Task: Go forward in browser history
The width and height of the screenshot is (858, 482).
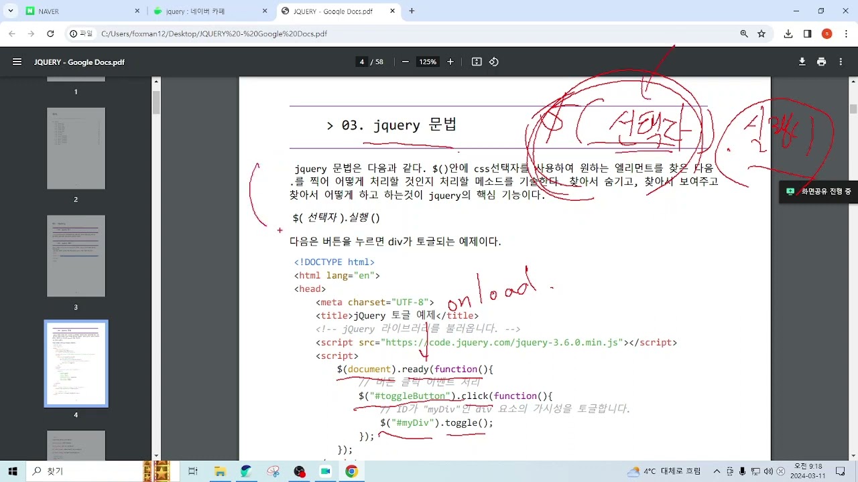Action: coord(31,33)
